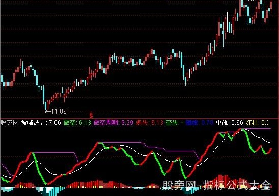Click the blue 短线: 0.79 readout
Screen dimensions: 279x196
pos(199,123)
